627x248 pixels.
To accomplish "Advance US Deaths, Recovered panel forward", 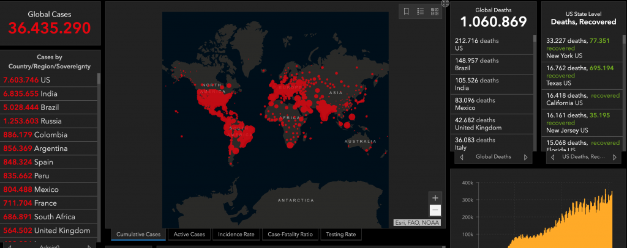I will coord(615,157).
